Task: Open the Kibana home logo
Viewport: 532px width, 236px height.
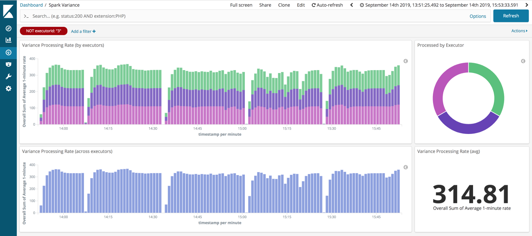Action: pos(8,11)
